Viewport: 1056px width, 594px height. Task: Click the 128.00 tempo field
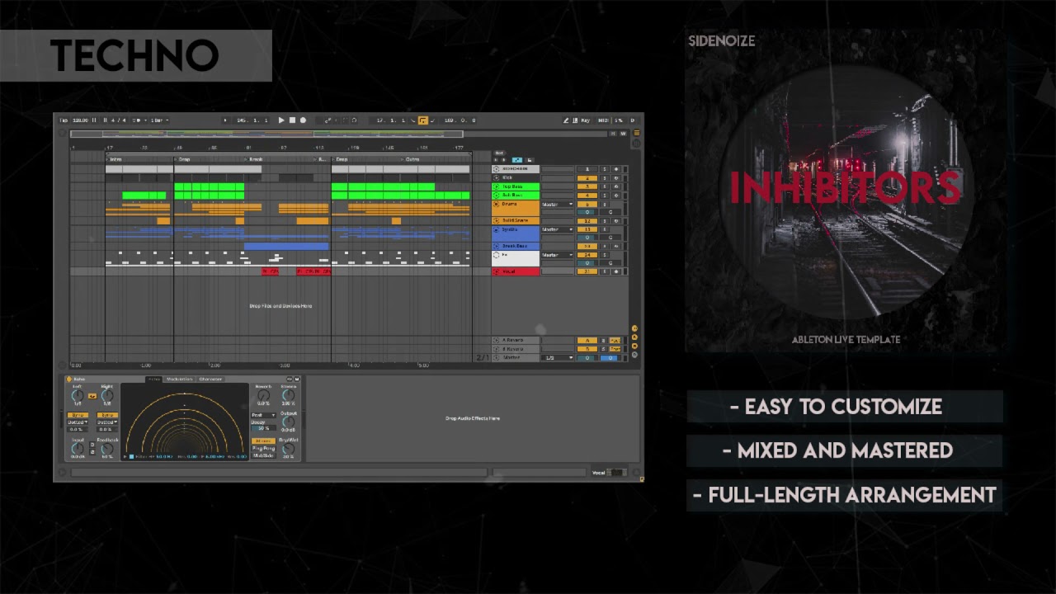80,120
